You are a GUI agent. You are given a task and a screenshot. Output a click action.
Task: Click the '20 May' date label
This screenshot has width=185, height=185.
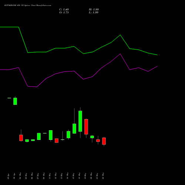91,176
